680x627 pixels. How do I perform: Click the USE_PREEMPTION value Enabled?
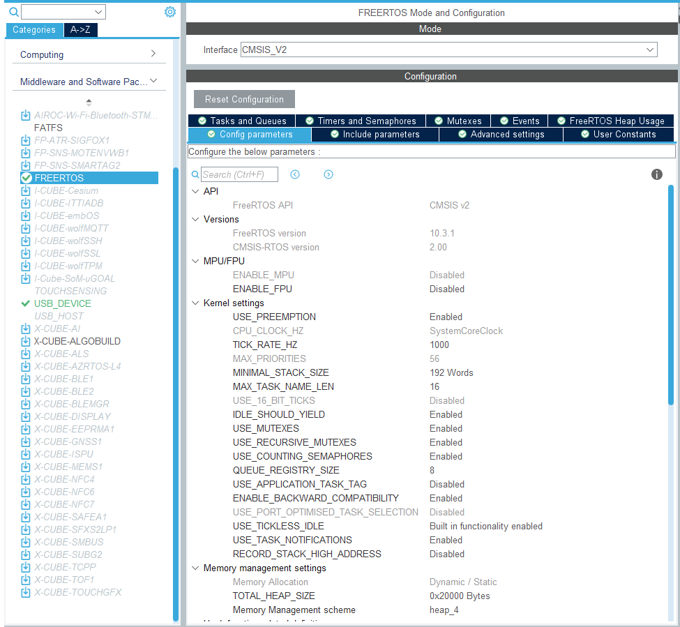pos(446,317)
